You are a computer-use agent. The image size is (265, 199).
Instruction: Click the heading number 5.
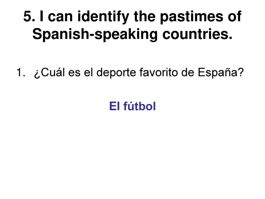[x=29, y=16]
